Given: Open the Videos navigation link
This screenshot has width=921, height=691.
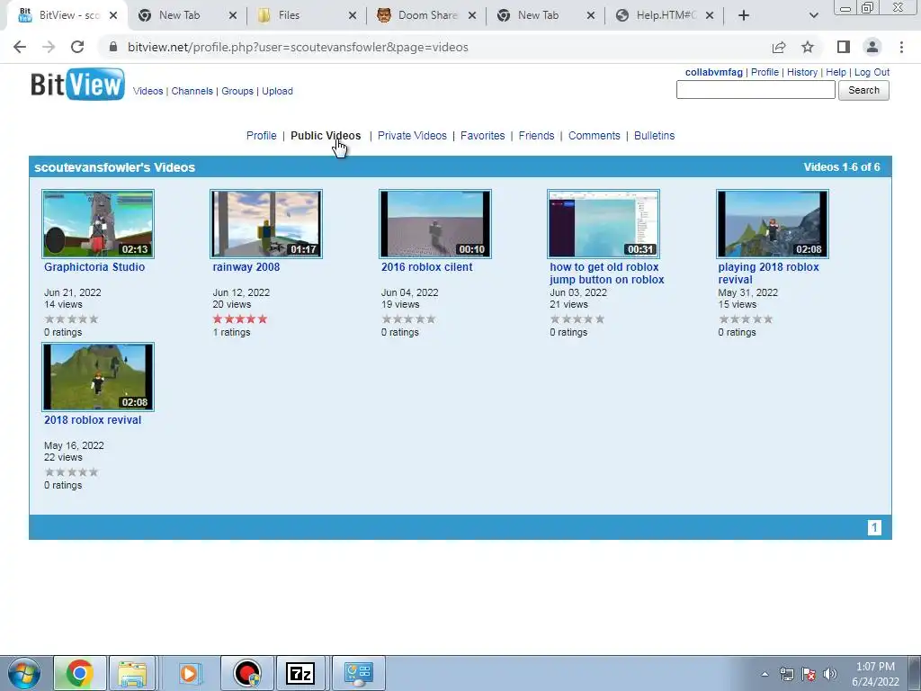Looking at the screenshot, I should click(x=148, y=91).
